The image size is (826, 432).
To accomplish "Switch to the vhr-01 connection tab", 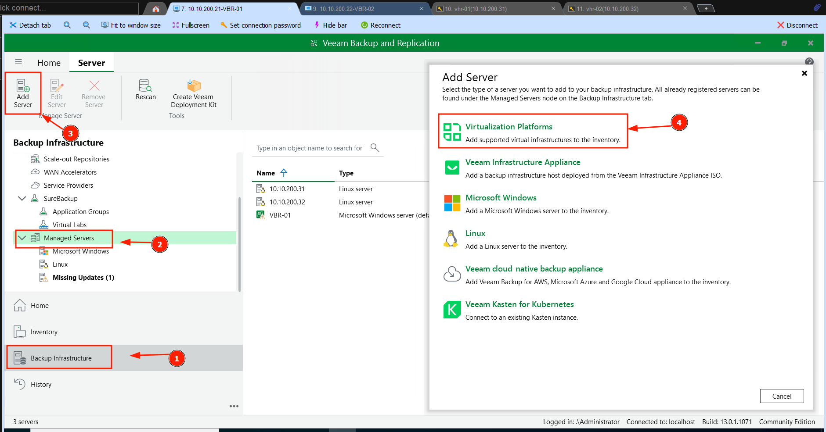I will pos(495,9).
